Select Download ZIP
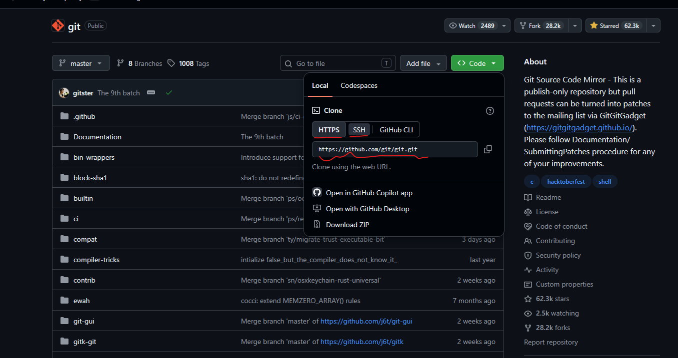Viewport: 678px width, 358px height. pos(347,225)
